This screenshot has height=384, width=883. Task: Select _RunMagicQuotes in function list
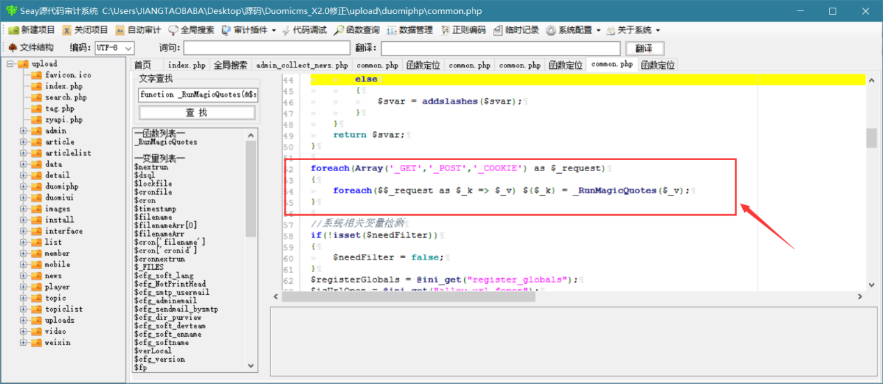pyautogui.click(x=165, y=141)
